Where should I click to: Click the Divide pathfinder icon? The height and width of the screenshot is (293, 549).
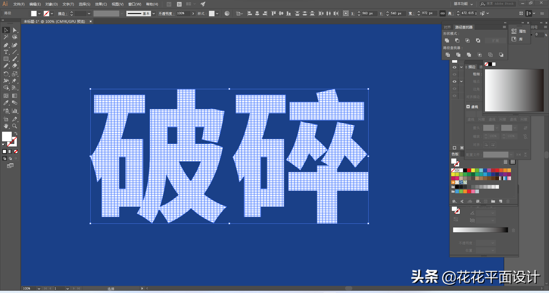448,55
